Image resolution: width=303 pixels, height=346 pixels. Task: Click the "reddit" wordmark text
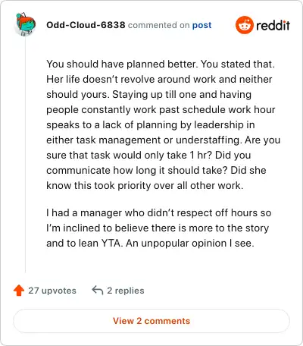(x=273, y=25)
